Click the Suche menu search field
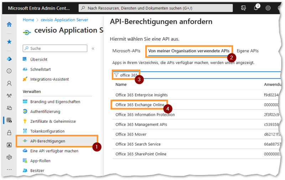285x180 pixels. click(55, 48)
